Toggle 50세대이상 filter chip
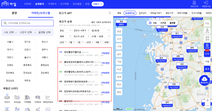 (x=130, y=13)
